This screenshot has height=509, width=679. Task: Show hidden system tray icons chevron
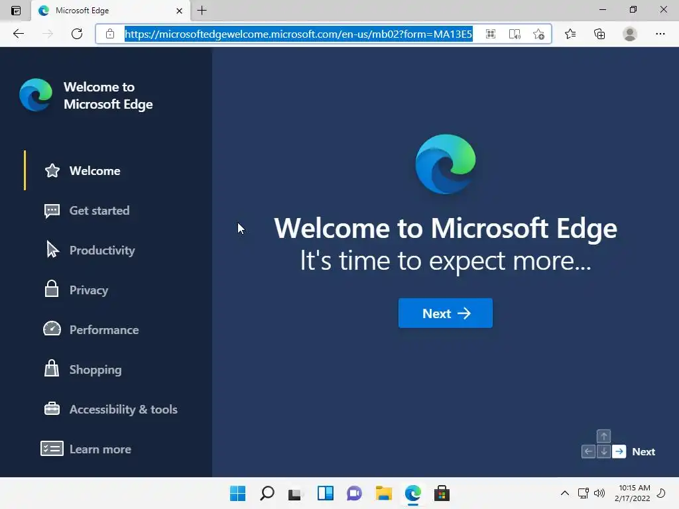pos(565,493)
